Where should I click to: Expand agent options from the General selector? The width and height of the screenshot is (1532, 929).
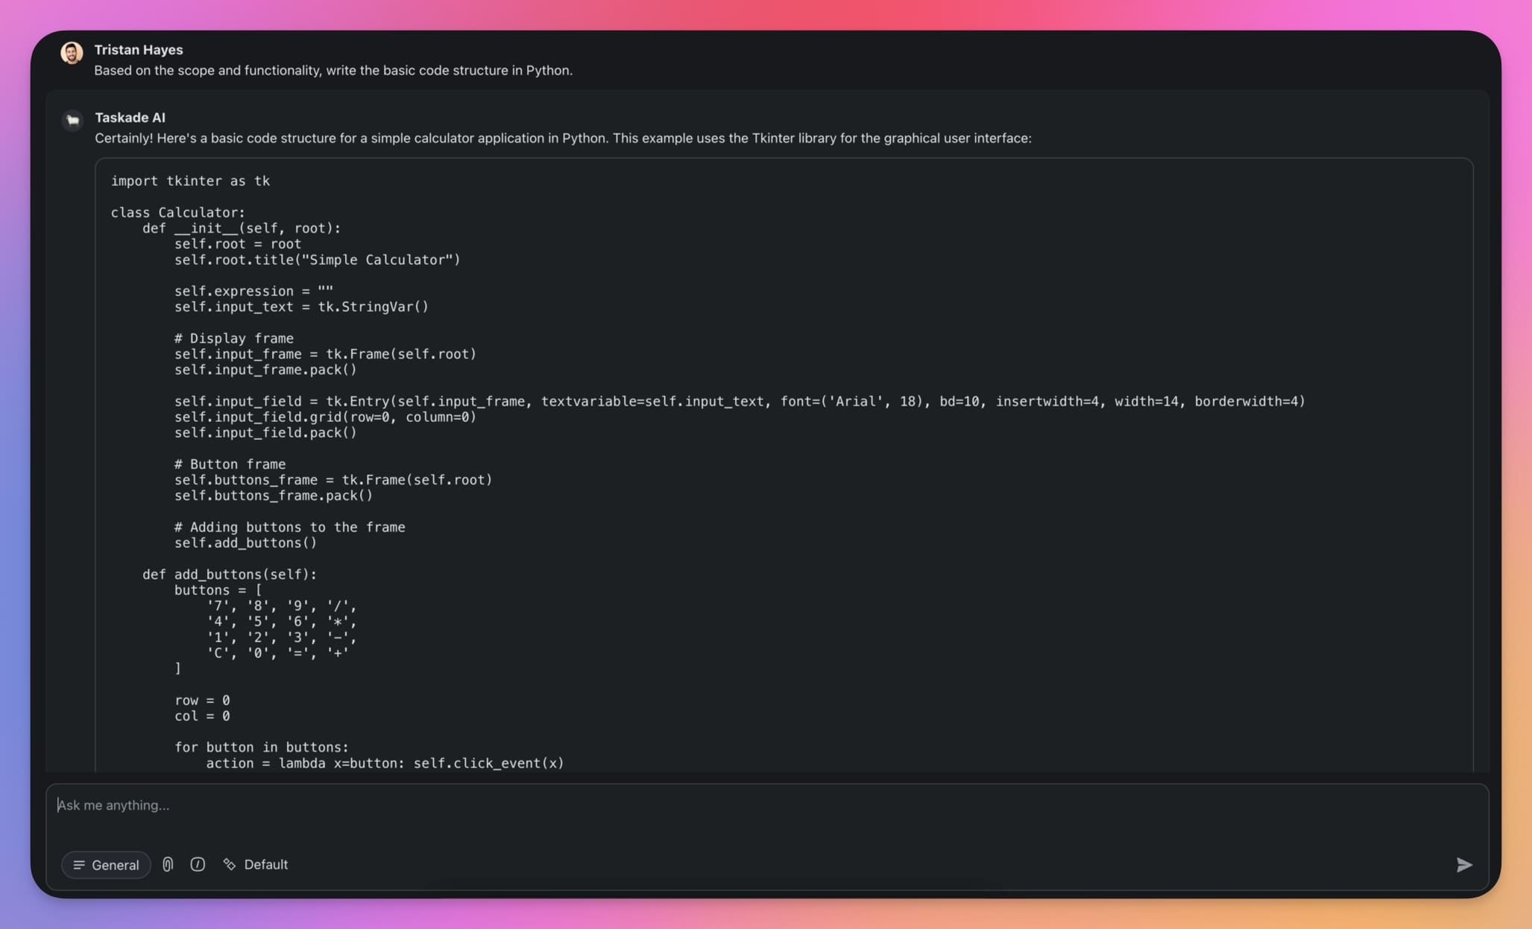point(105,865)
